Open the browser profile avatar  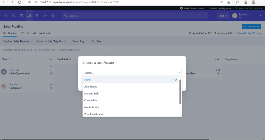point(253,2)
